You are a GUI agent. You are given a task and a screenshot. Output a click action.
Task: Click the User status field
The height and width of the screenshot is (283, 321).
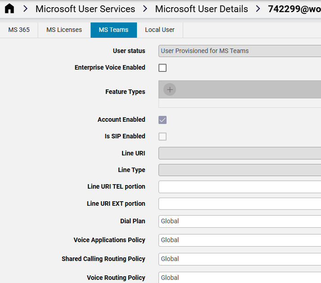(240, 51)
